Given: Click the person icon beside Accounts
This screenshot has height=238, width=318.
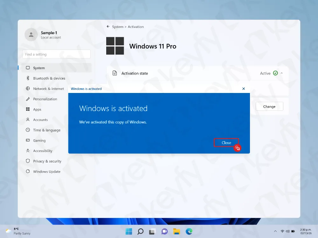Looking at the screenshot, I should coord(28,120).
